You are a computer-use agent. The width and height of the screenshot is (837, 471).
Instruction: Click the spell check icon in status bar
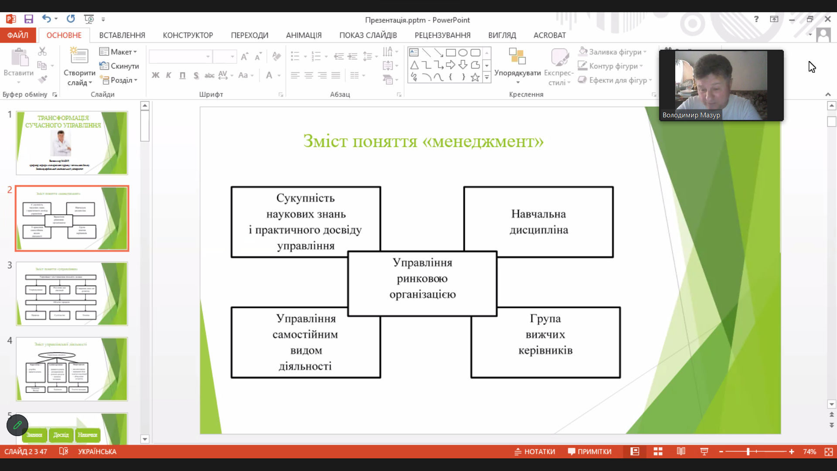point(64,451)
